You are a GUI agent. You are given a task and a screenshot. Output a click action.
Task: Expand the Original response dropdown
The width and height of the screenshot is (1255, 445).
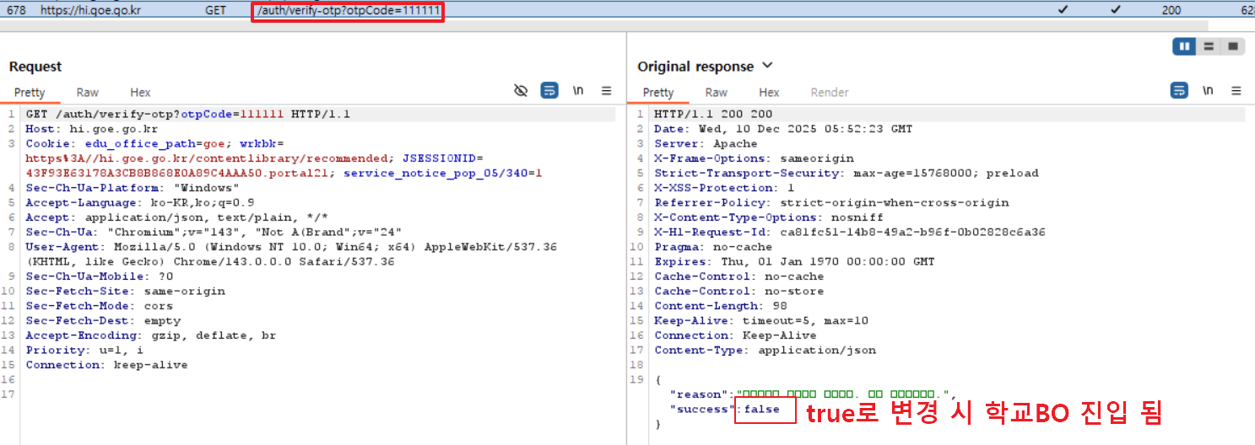point(767,66)
